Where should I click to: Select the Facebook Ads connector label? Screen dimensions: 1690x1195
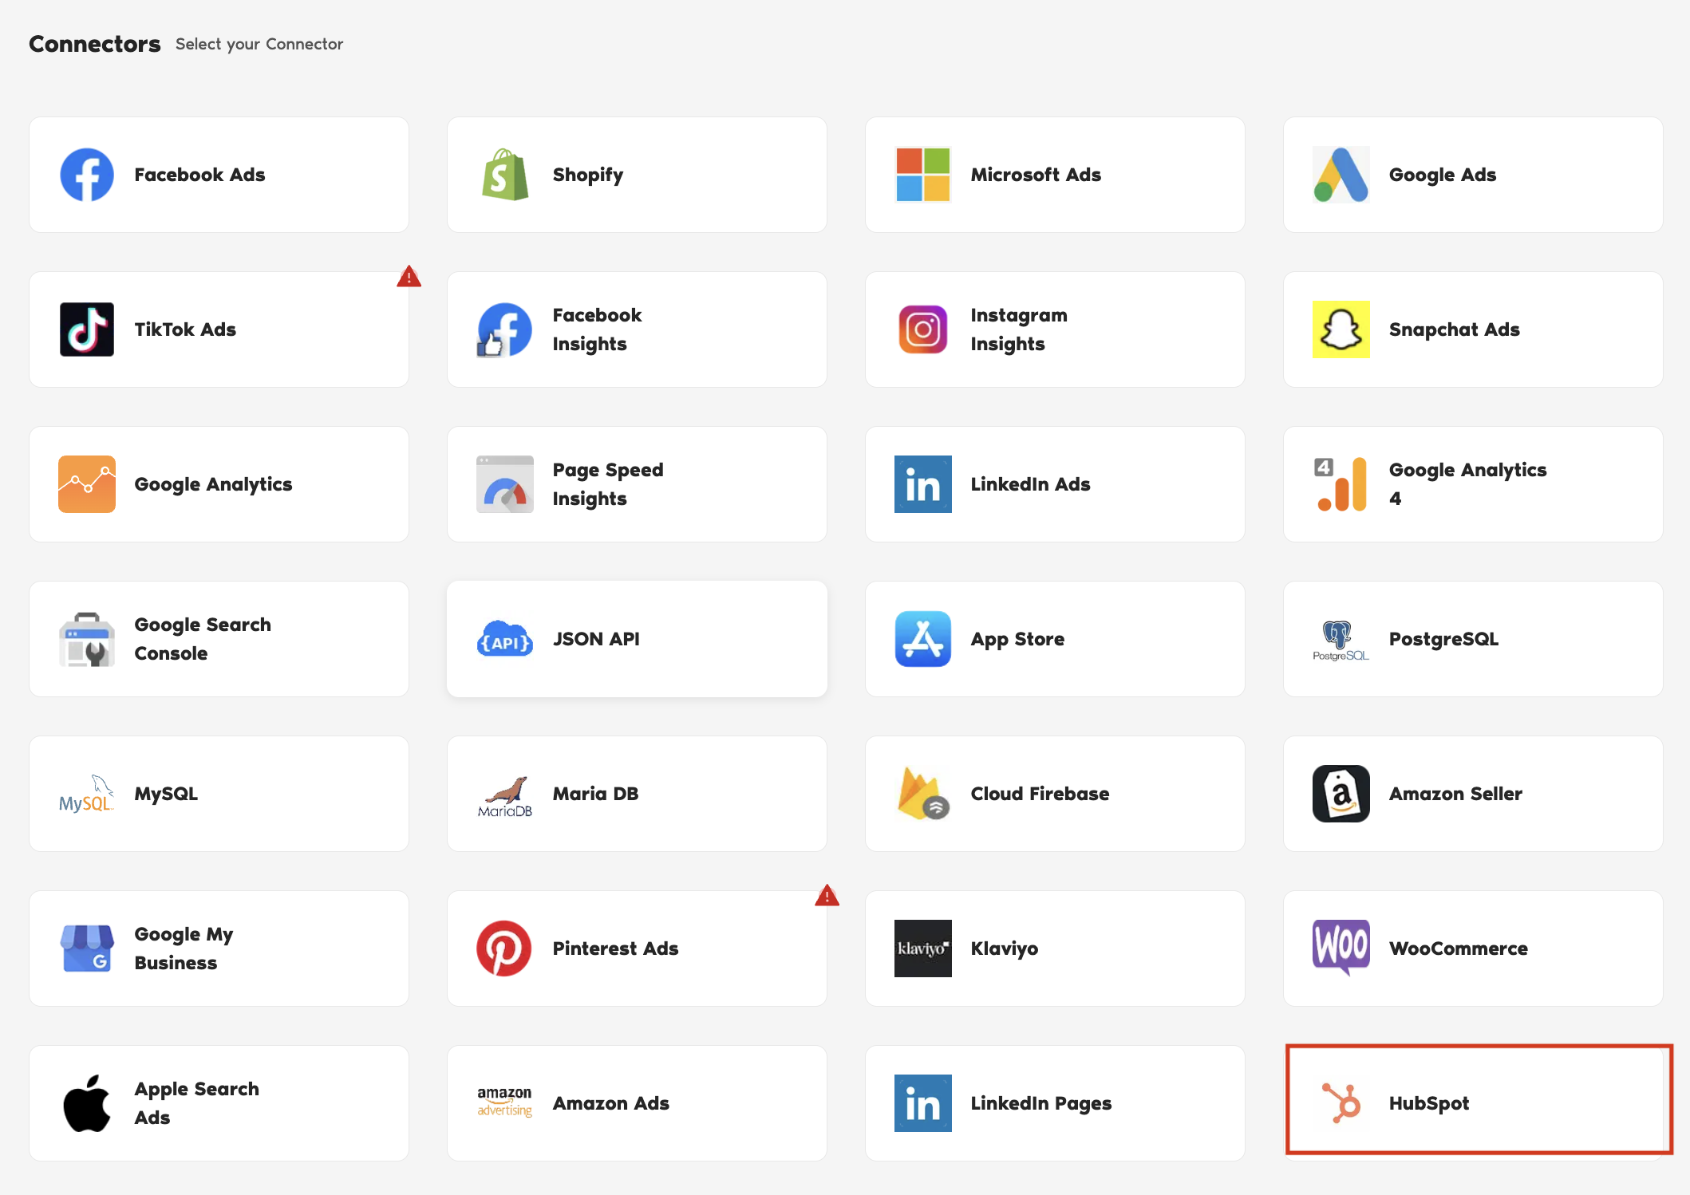pyautogui.click(x=199, y=175)
